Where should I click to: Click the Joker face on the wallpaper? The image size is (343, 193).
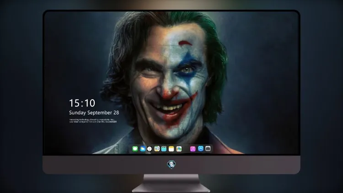[171, 83]
